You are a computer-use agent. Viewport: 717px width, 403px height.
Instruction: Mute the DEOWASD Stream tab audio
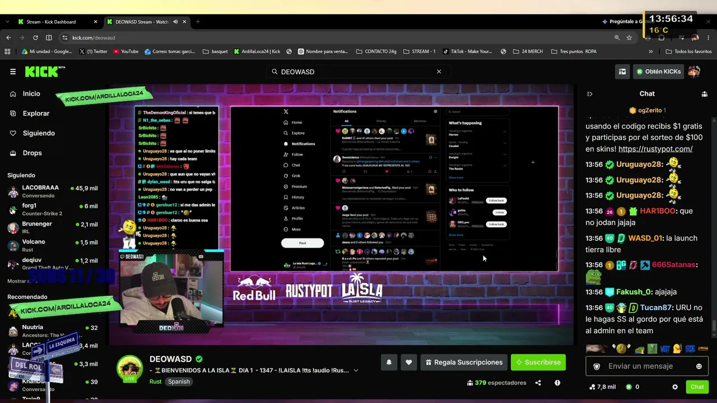tap(175, 22)
